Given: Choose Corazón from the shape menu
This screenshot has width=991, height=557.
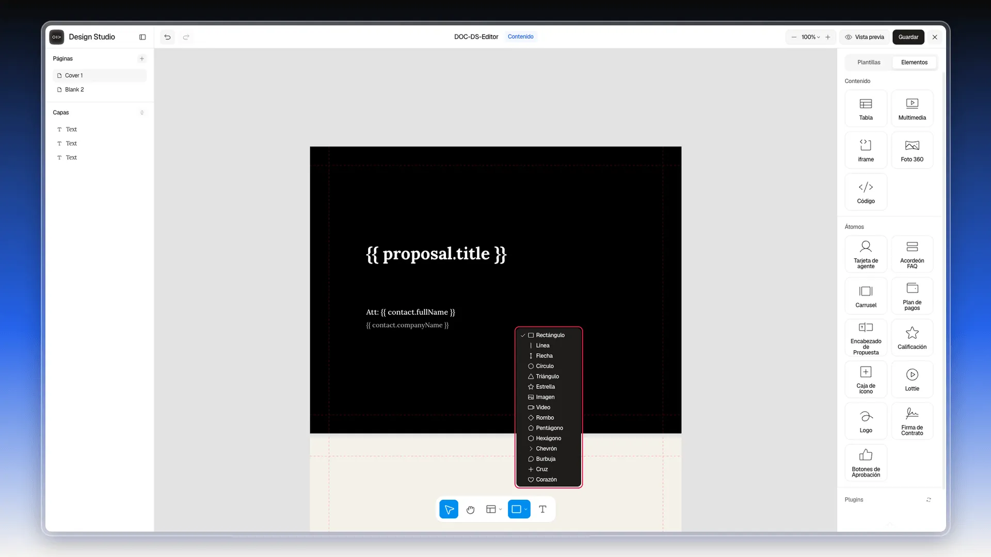Looking at the screenshot, I should tap(549, 480).
